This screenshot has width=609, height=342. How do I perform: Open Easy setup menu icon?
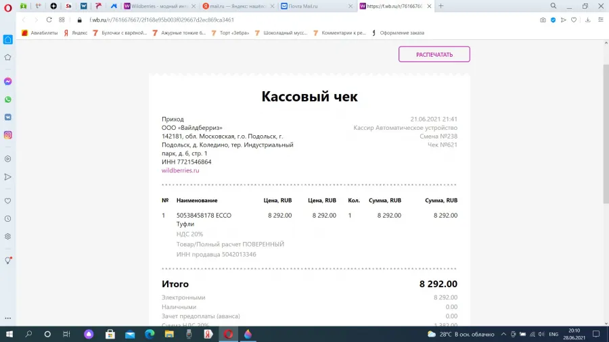point(600,20)
